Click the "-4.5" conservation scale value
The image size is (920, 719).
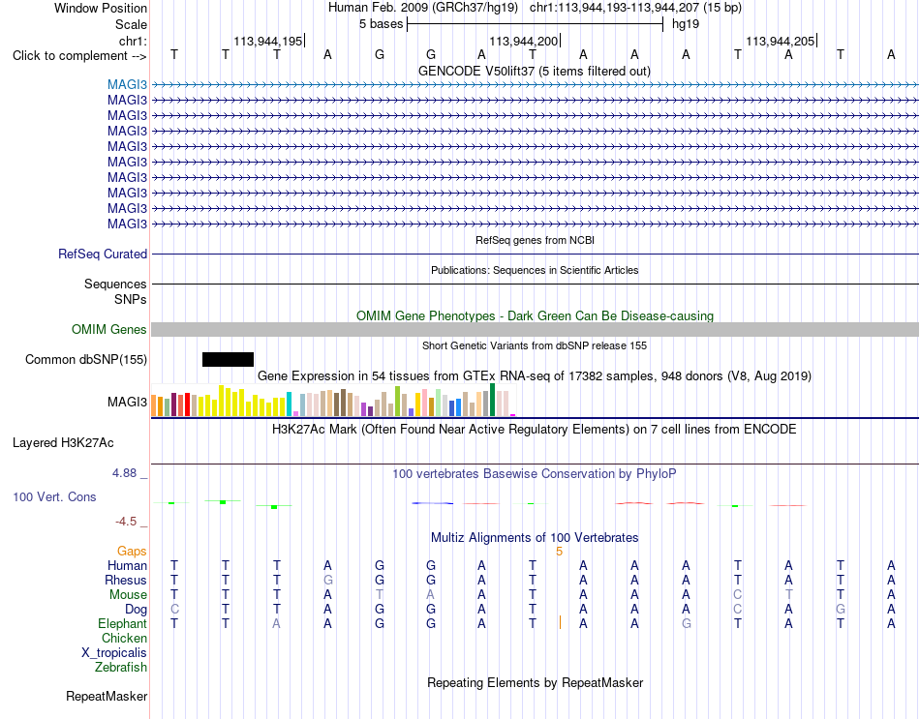pos(126,522)
